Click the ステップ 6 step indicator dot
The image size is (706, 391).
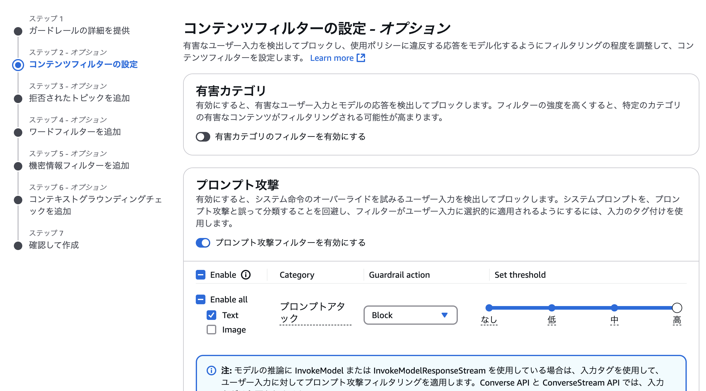[18, 199]
